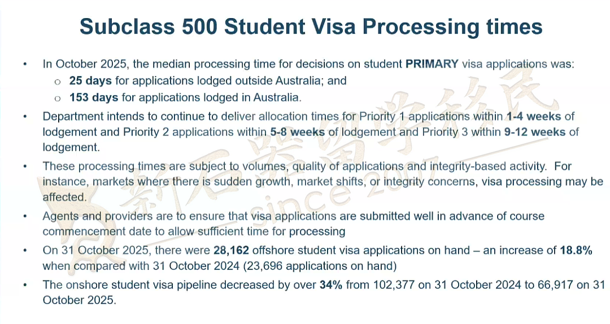Click the bullet before 'Department intends to continue'

[25, 117]
